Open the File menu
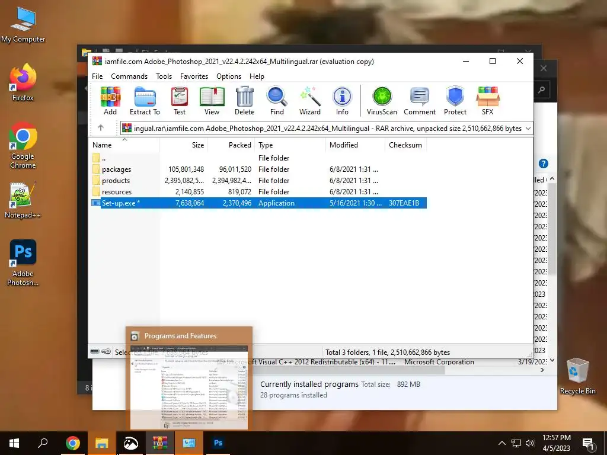 click(x=97, y=76)
